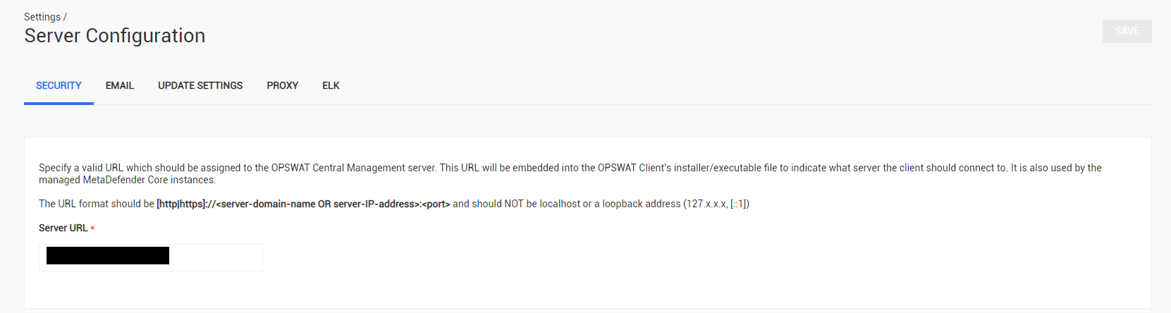Switch to the UPDATE SETTINGS tab
Image resolution: width=1171 pixels, height=313 pixels.
(x=200, y=85)
